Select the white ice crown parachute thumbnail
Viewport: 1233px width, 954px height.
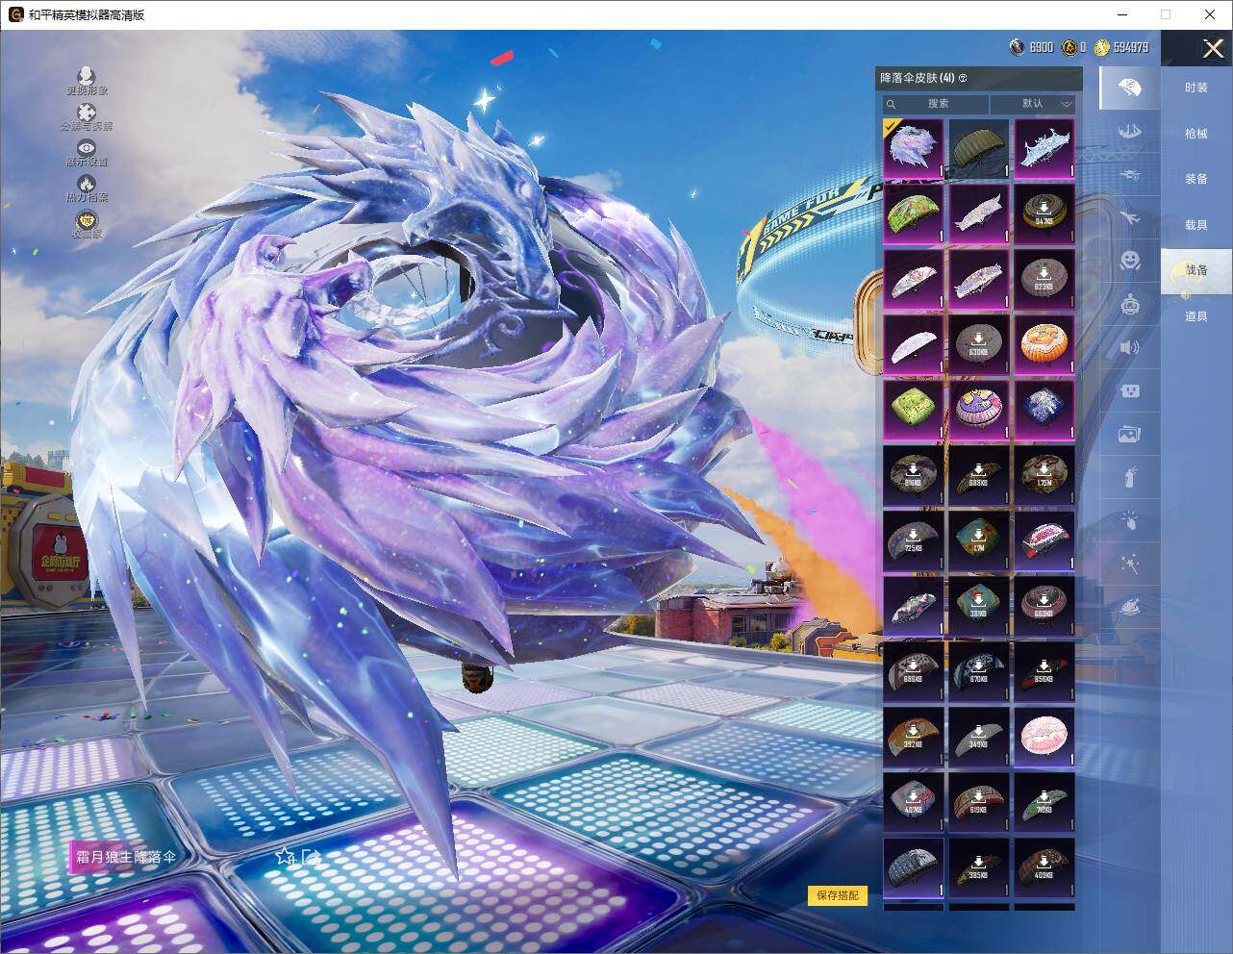(1044, 148)
